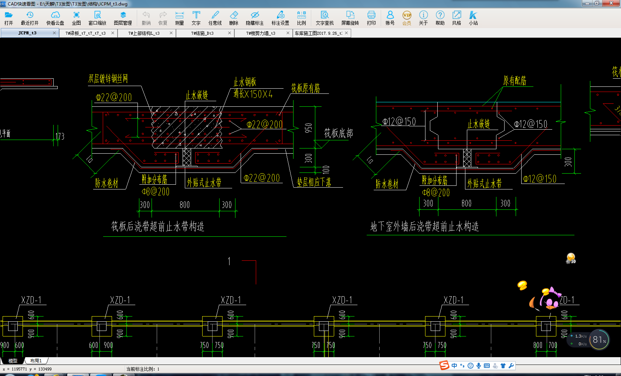The image size is (621, 376).
Task: Open the 快看云盘 cloud drive
Action: pyautogui.click(x=55, y=18)
